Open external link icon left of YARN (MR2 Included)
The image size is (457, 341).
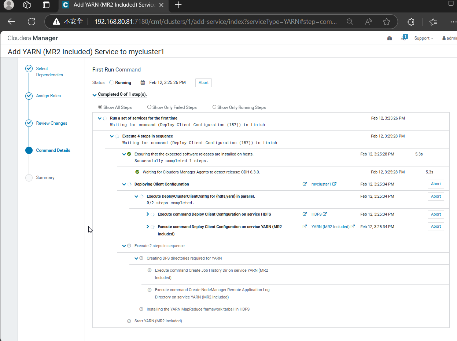(305, 227)
